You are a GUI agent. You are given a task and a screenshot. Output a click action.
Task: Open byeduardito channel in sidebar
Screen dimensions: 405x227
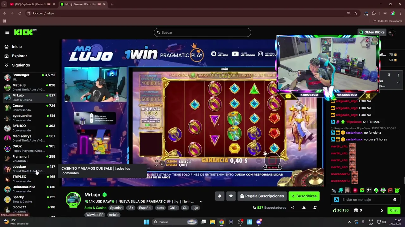[x=30, y=118]
